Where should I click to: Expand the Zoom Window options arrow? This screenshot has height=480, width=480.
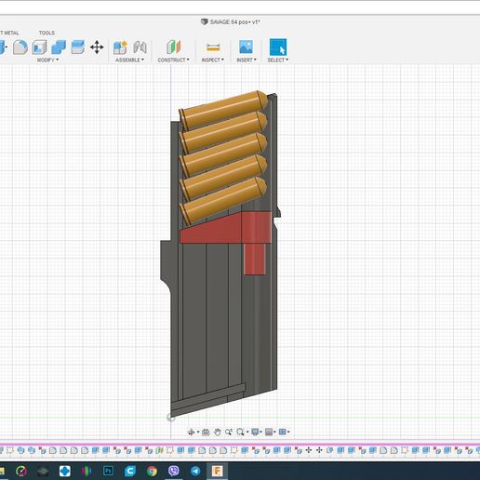pyautogui.click(x=247, y=433)
